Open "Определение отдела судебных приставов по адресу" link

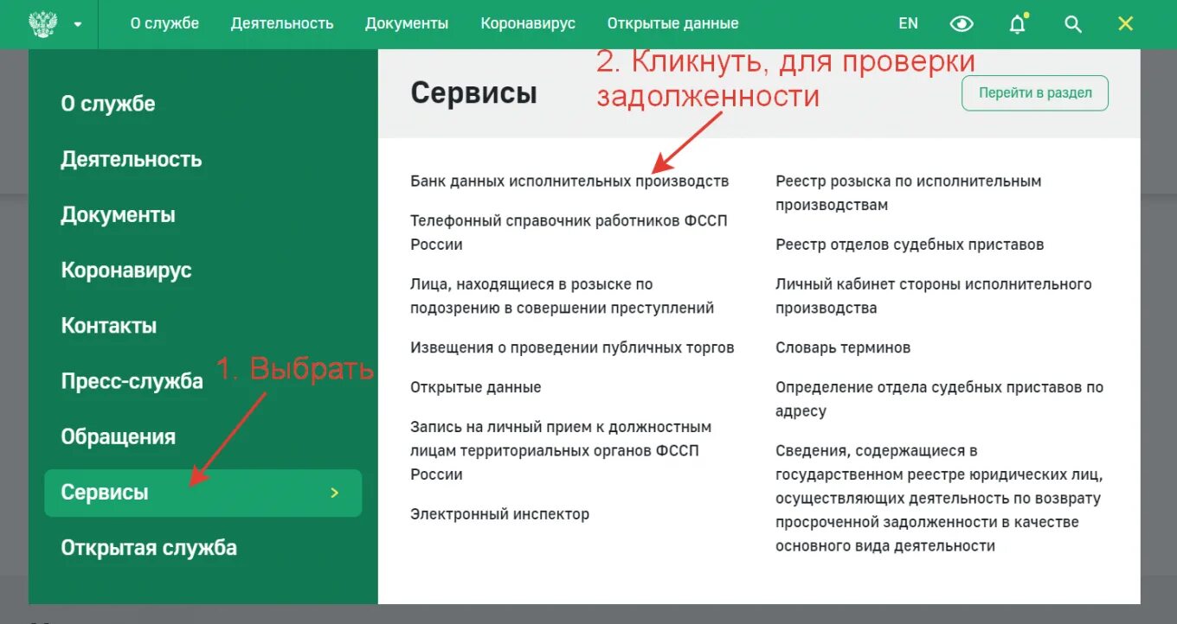pos(940,399)
